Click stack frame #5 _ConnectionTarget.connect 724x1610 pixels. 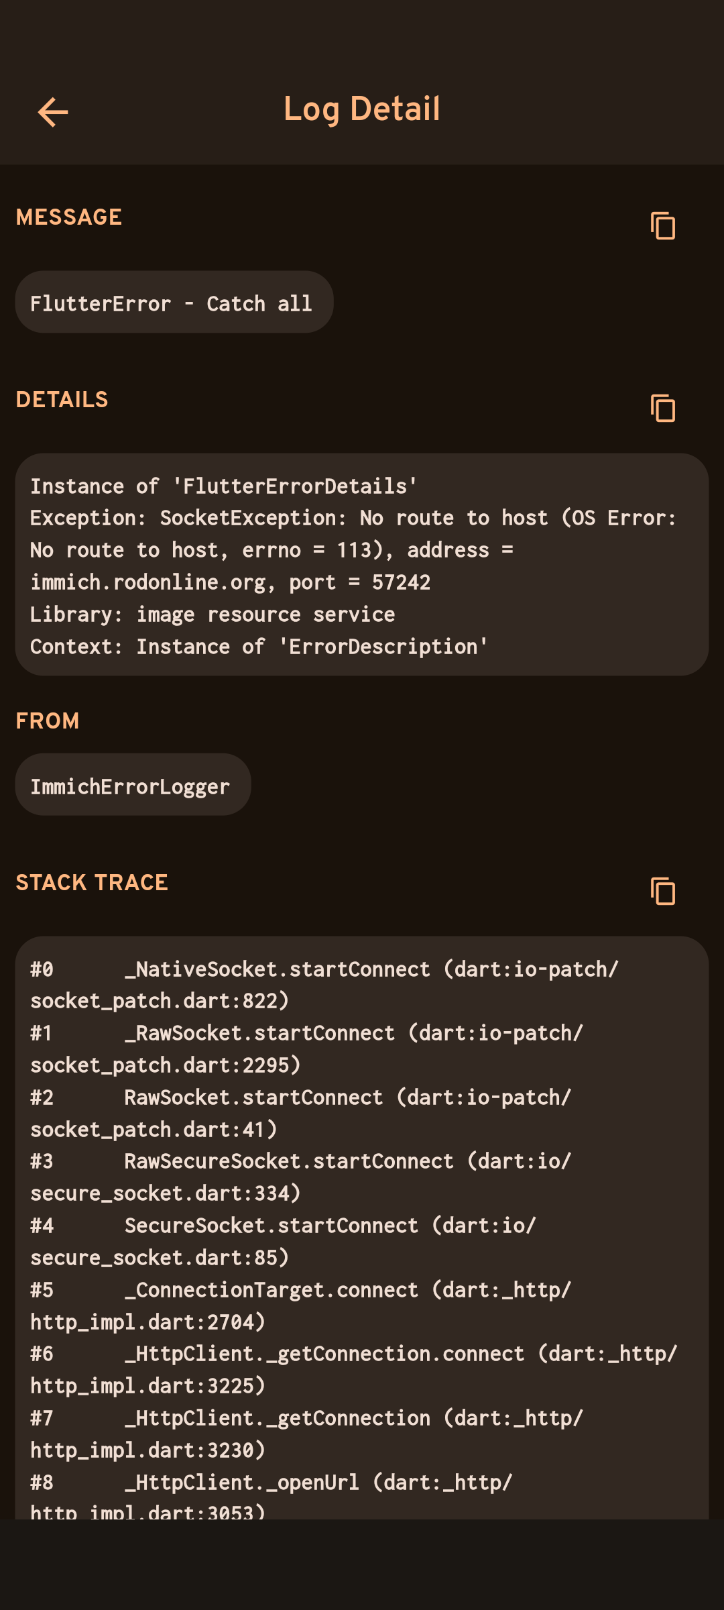coord(271,1290)
